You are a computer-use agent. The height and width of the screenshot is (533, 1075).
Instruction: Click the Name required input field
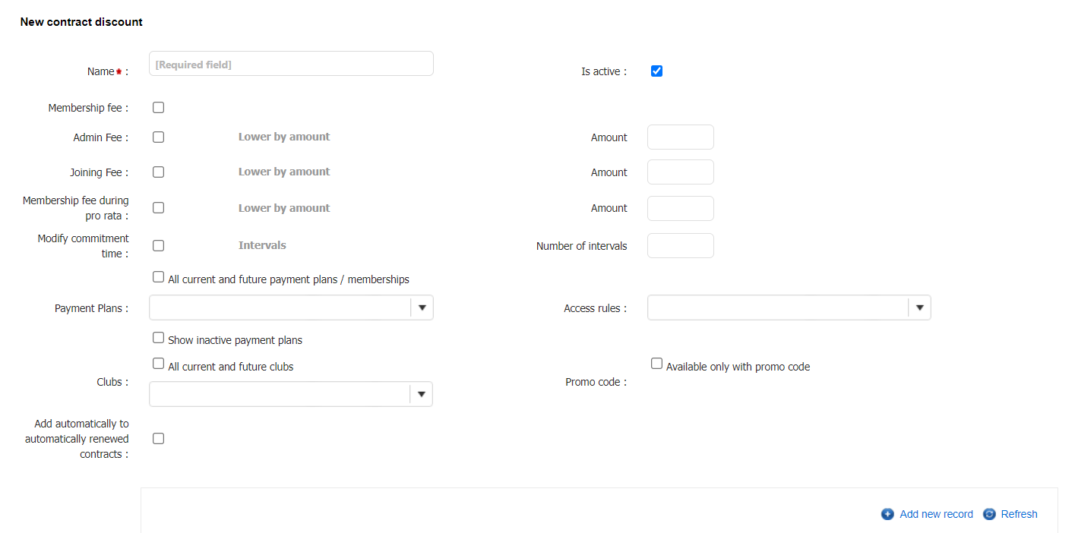click(x=291, y=65)
